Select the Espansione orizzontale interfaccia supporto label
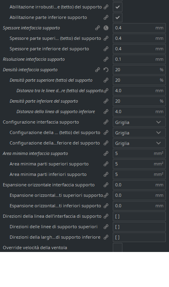 tap(49, 185)
